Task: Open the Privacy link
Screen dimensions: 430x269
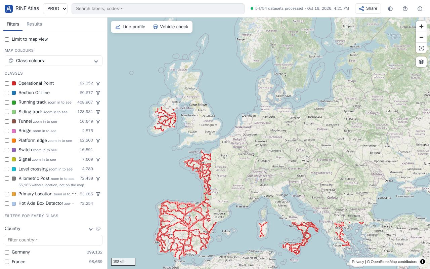Action: (358, 262)
